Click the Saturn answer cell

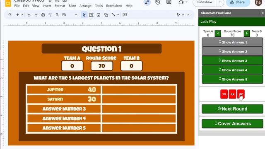click(64, 99)
